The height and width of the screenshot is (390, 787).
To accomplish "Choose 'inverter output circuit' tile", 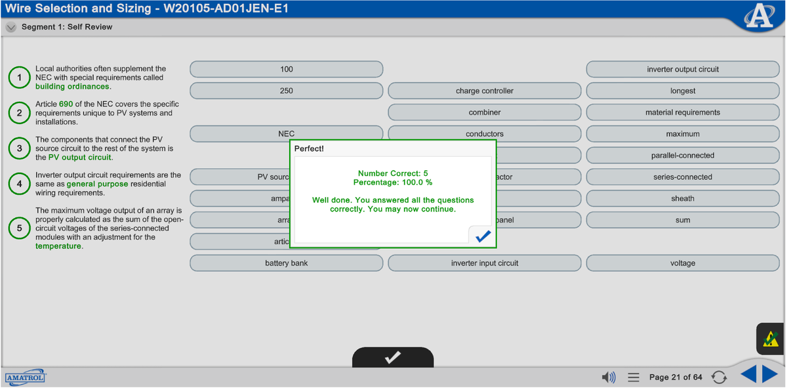I will (x=683, y=69).
